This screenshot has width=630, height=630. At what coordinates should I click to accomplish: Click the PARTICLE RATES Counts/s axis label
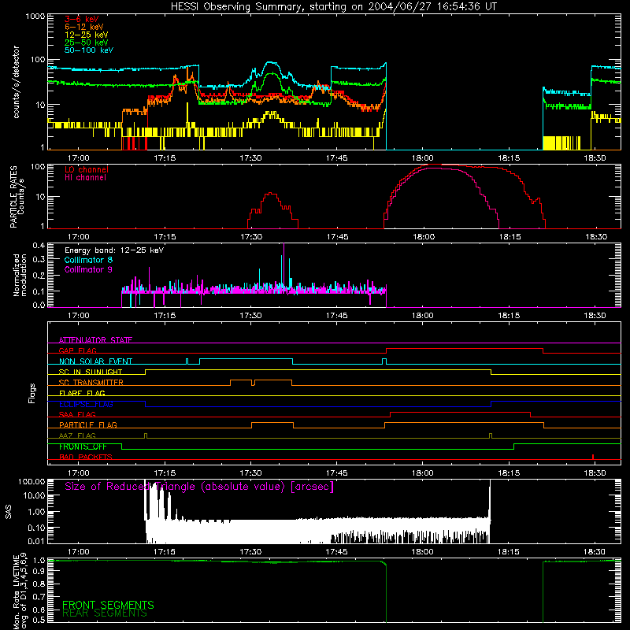coord(17,196)
